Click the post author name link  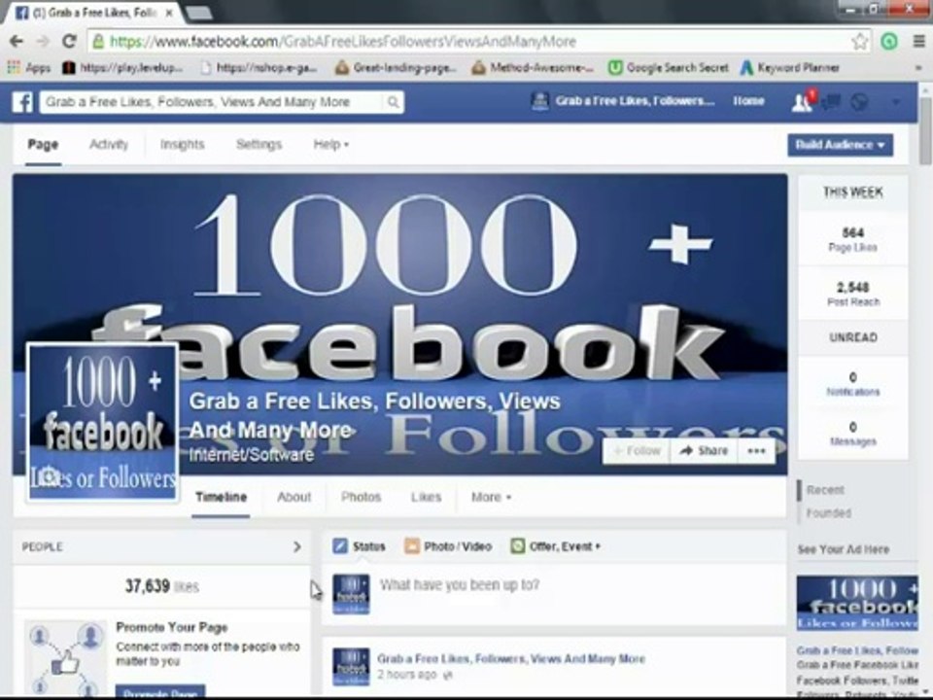tap(511, 659)
